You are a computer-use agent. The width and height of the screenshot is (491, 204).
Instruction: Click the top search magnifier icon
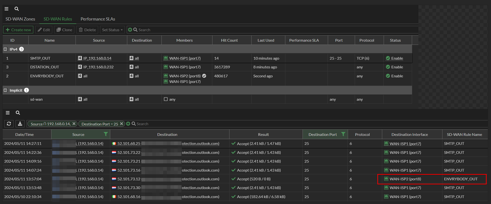[16, 9]
